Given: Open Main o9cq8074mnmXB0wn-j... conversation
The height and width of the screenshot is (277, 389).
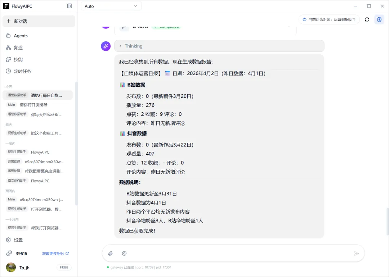Looking at the screenshot, I should tap(37, 200).
